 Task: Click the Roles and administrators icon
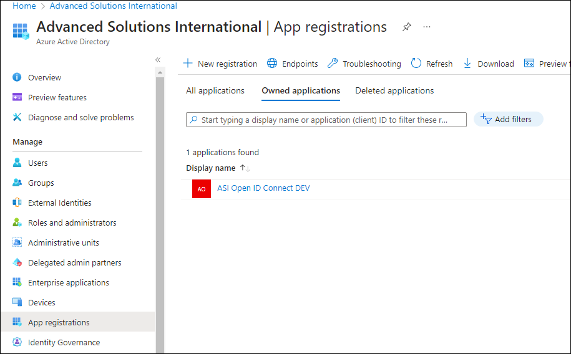[x=17, y=222]
